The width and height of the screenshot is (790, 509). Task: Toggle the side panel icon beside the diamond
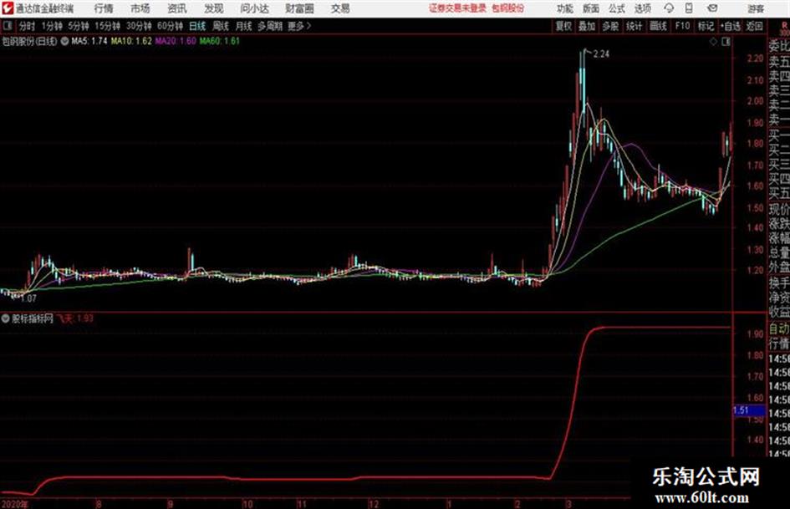pyautogui.click(x=726, y=42)
